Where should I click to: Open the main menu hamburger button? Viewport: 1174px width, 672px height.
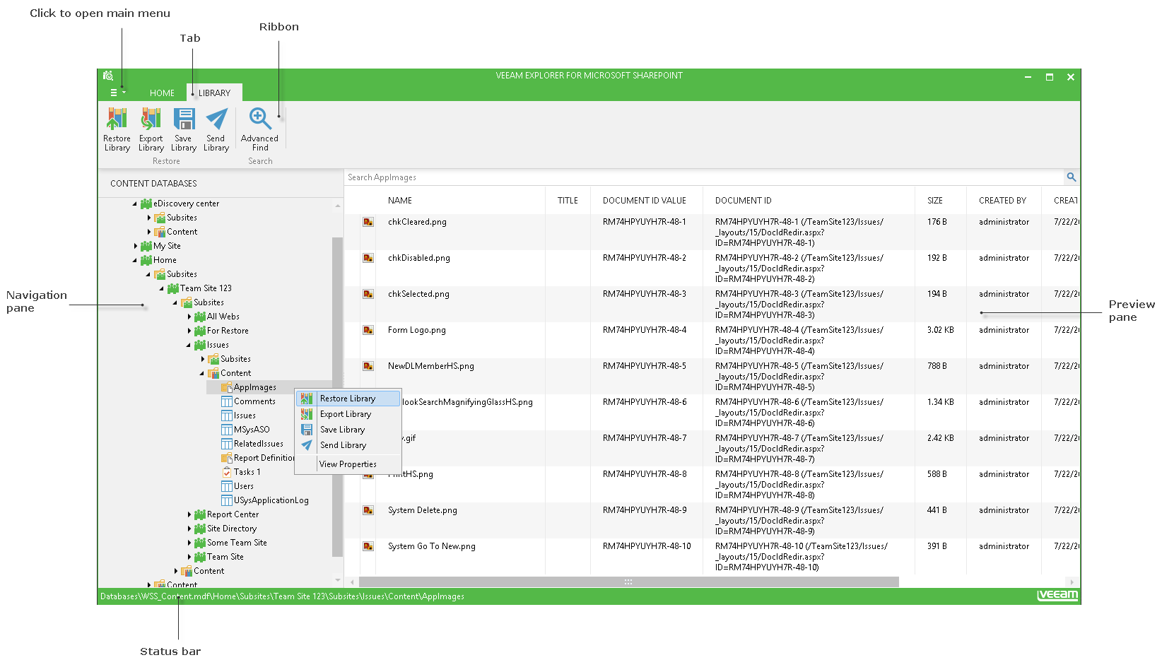click(x=117, y=93)
